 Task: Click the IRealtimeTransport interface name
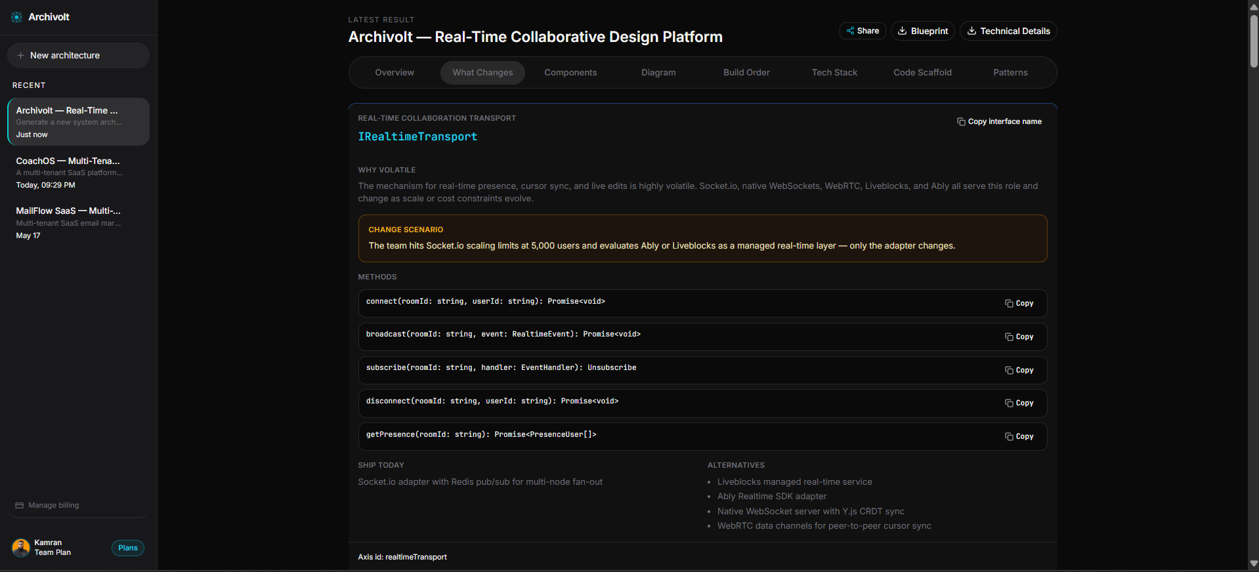(417, 136)
